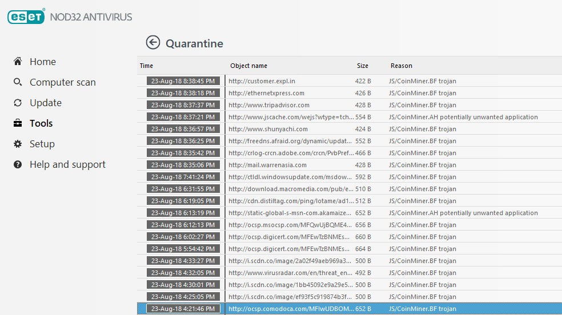Go back using the Quarantine arrow

pyautogui.click(x=153, y=43)
